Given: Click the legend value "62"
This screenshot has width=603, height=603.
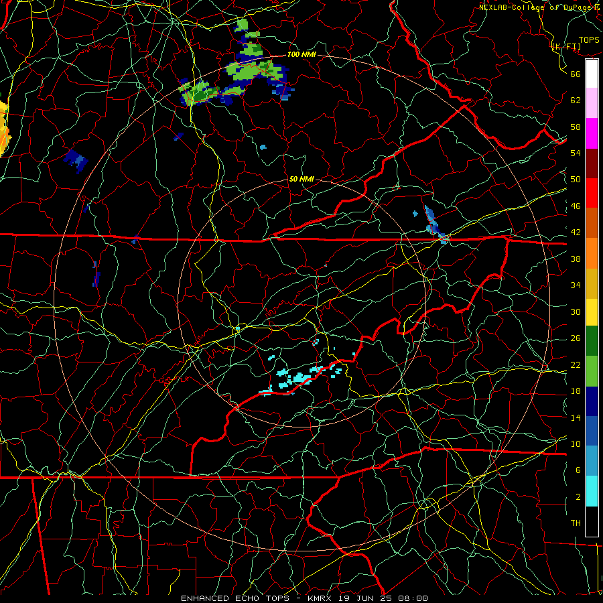Looking at the screenshot, I should click(x=576, y=100).
